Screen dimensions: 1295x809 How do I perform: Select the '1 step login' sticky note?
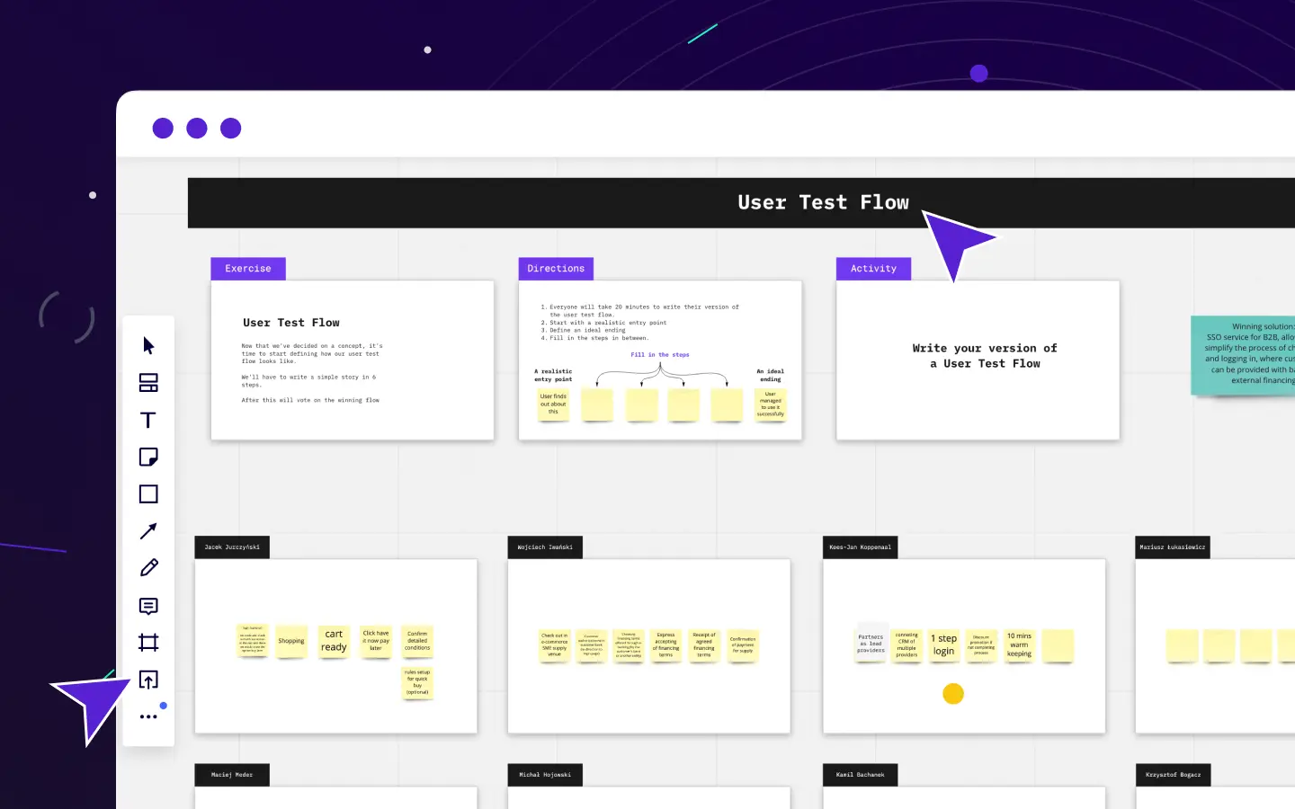(x=943, y=645)
